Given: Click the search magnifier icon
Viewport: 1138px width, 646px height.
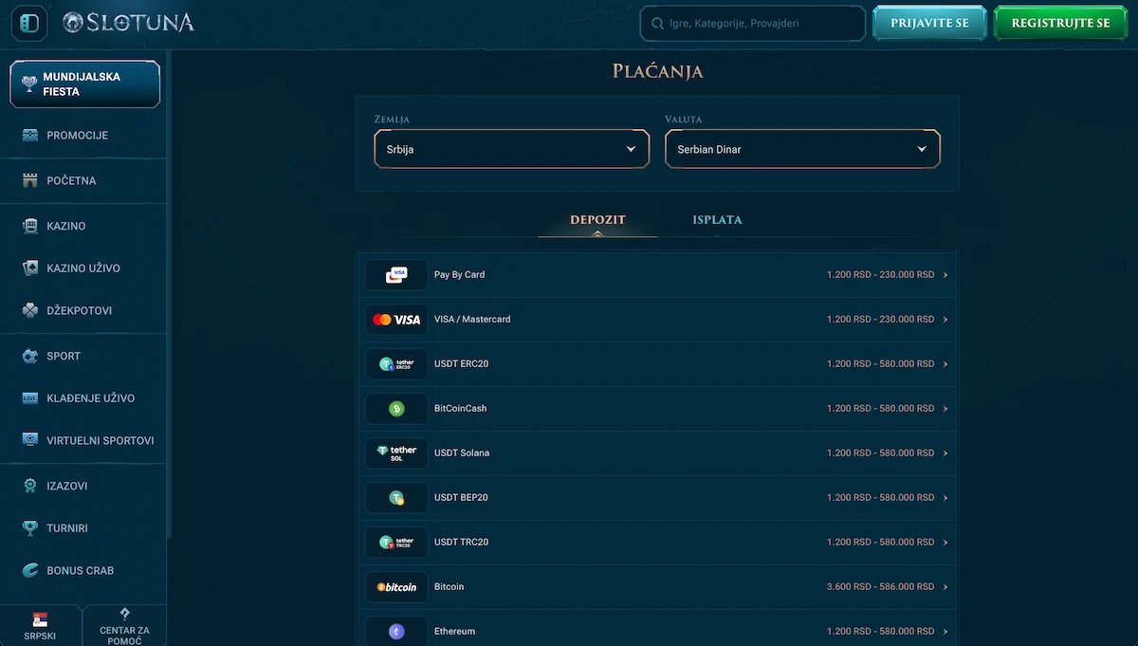Looking at the screenshot, I should 659,24.
